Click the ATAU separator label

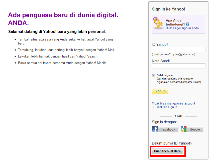[178, 116]
